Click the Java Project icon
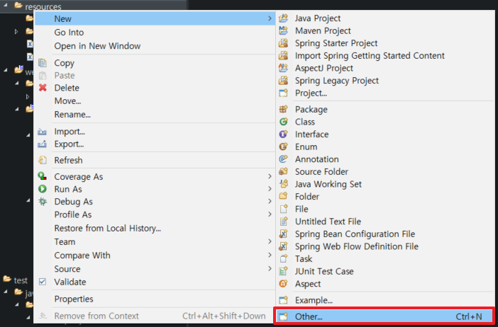Image resolution: width=498 pixels, height=327 pixels. coord(283,18)
